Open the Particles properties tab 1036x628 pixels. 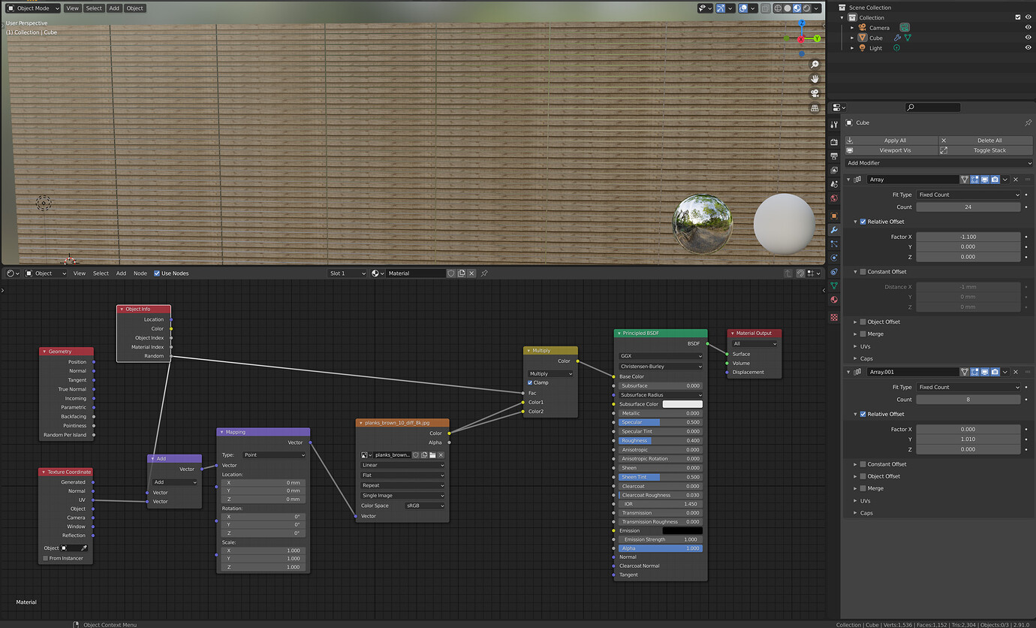coord(834,244)
